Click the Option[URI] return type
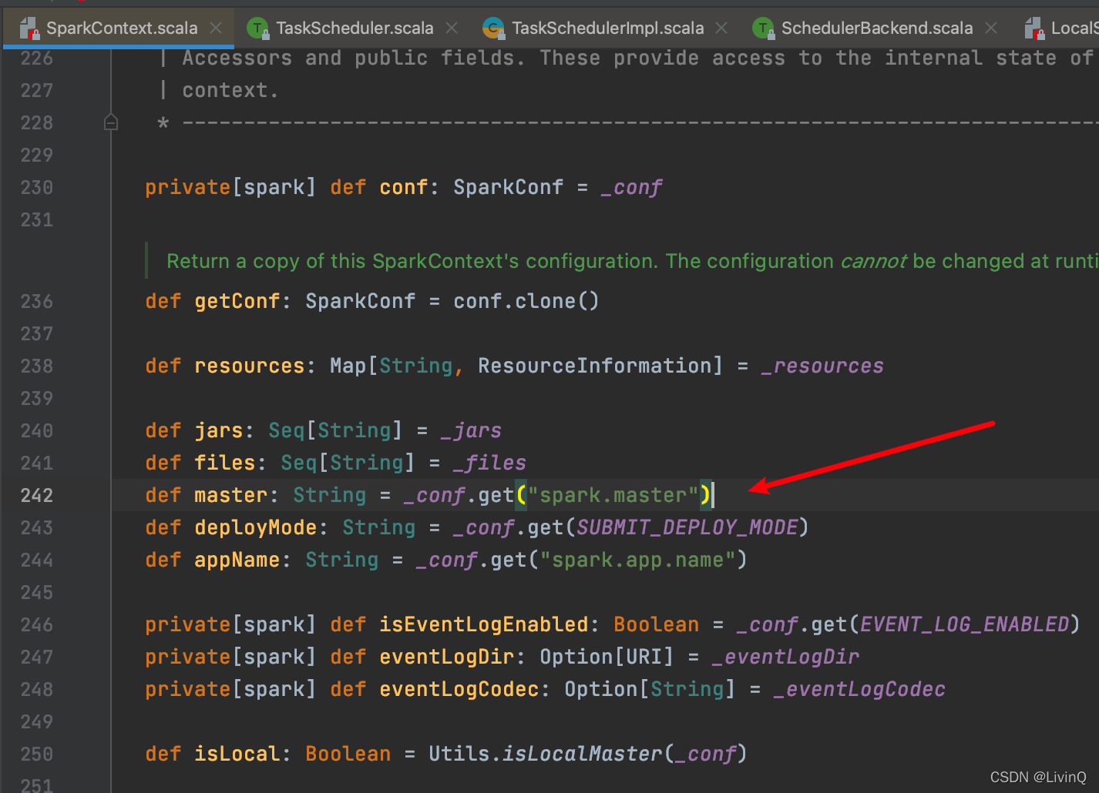The image size is (1099, 793). pyautogui.click(x=607, y=657)
